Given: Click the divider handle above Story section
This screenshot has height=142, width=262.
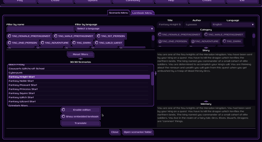Looking at the screenshot, I should point(206,48).
